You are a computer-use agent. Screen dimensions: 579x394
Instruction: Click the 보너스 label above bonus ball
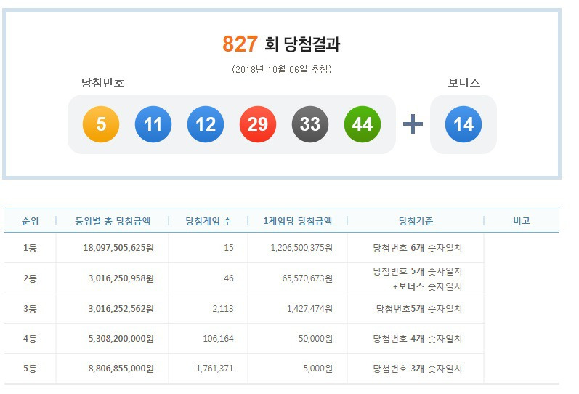[463, 82]
